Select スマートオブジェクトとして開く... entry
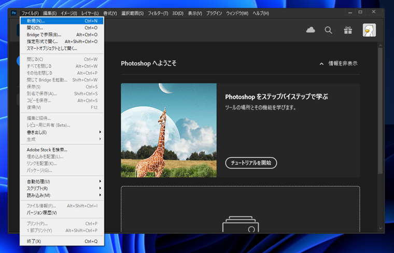Image resolution: width=394 pixels, height=253 pixels. point(62,48)
